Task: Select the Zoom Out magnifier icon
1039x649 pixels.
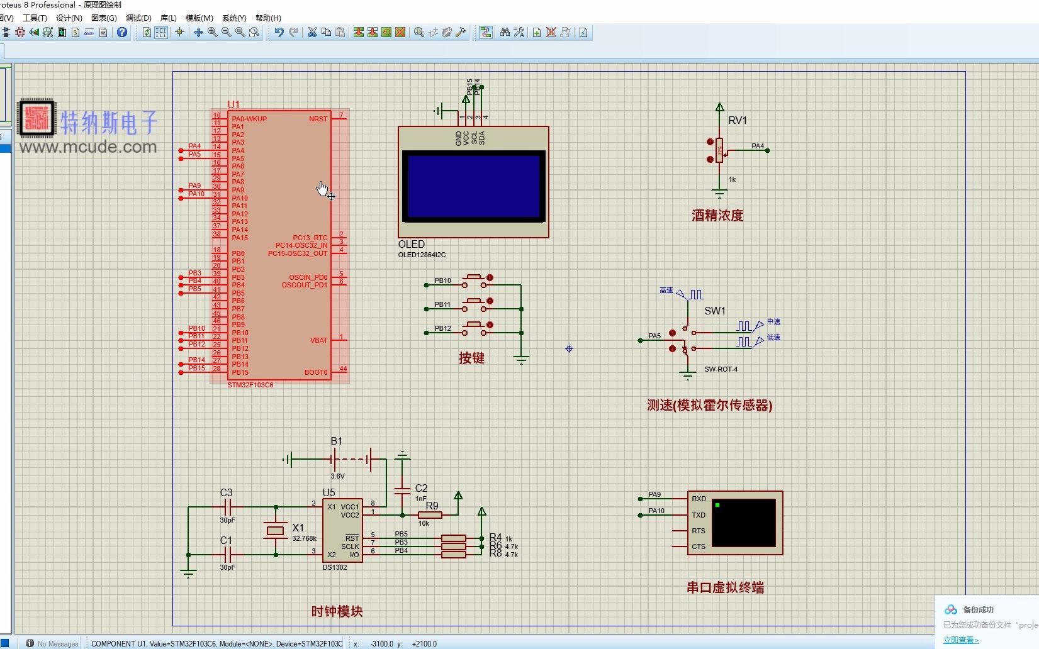Action: pyautogui.click(x=225, y=33)
